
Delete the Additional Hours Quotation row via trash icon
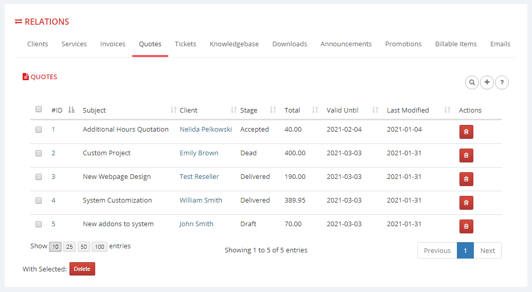point(466,132)
